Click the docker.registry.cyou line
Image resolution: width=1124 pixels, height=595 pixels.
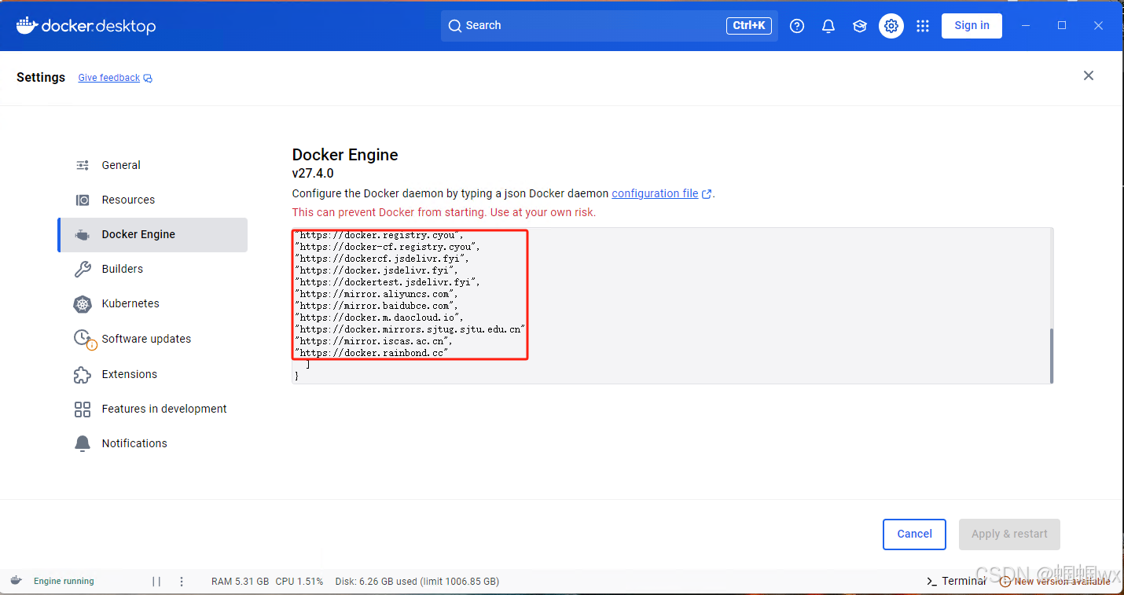379,235
